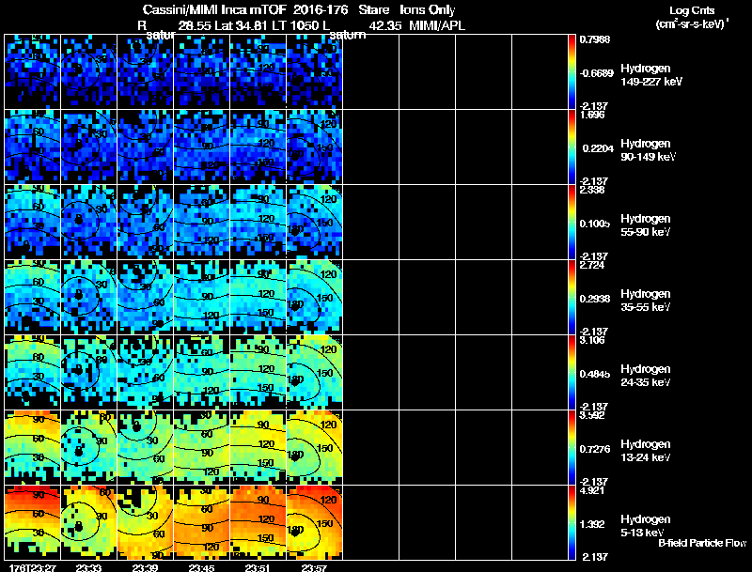Click the Hydrogen 24-35 keV label
752x572 pixels.
pos(646,375)
